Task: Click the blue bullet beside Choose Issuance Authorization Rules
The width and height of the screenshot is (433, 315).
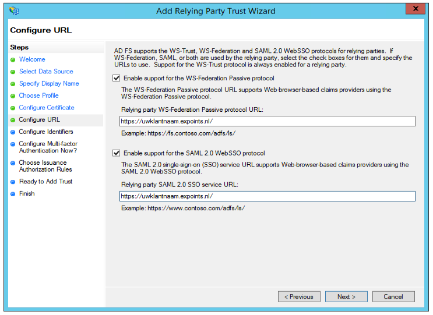Action: click(x=13, y=163)
